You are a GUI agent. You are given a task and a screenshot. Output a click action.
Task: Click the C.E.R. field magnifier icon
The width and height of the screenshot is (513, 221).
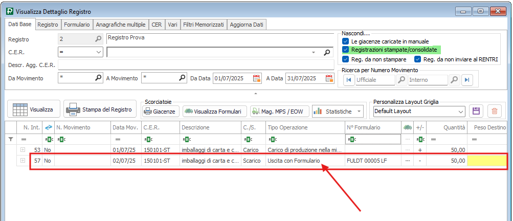pos(327,52)
